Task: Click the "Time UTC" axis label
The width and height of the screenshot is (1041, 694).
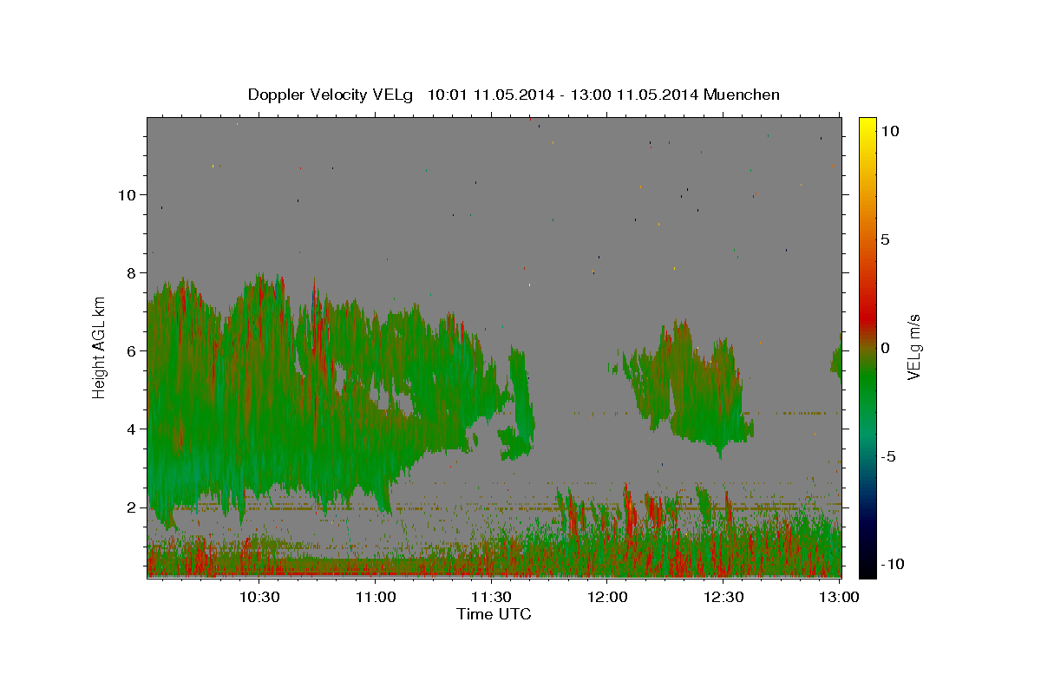Action: tap(494, 614)
